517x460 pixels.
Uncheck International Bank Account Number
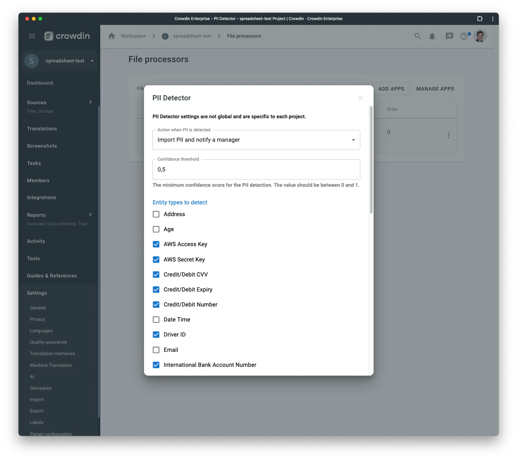156,365
